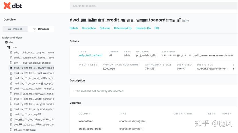
Task: Open the Overview page
Action: [x=10, y=20]
